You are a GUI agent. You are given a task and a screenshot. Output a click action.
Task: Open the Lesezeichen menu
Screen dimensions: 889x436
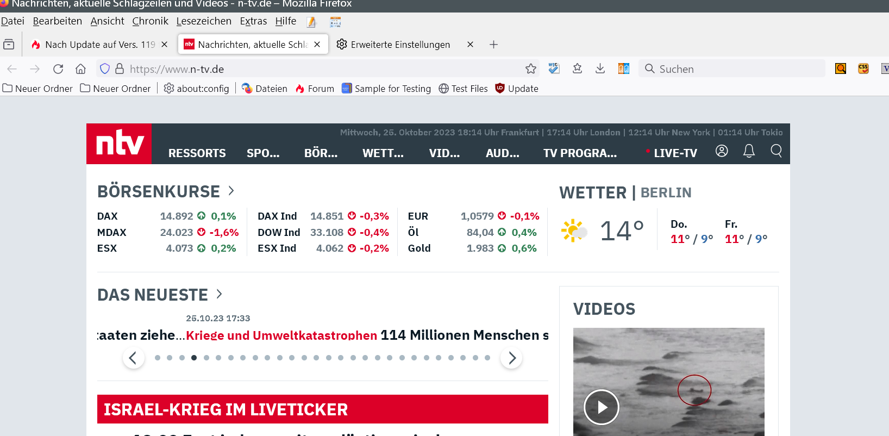pos(204,21)
